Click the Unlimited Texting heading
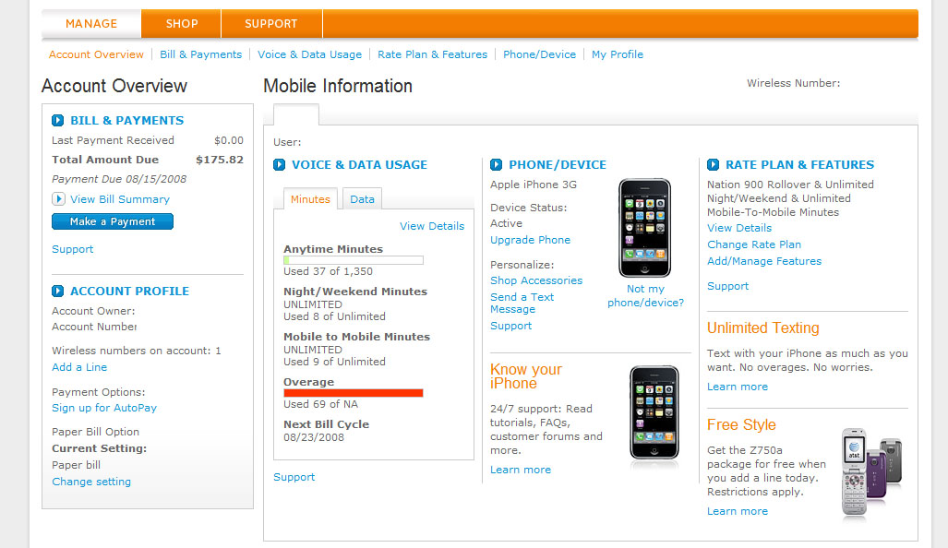 [x=763, y=328]
